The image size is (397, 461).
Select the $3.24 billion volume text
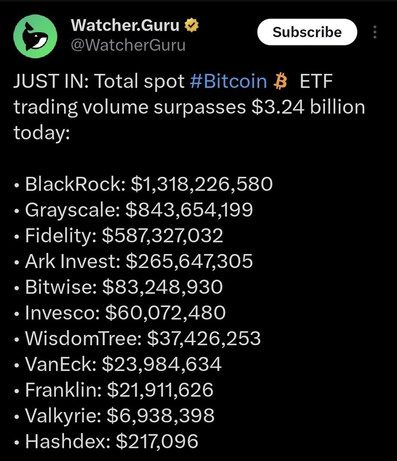[x=308, y=107]
